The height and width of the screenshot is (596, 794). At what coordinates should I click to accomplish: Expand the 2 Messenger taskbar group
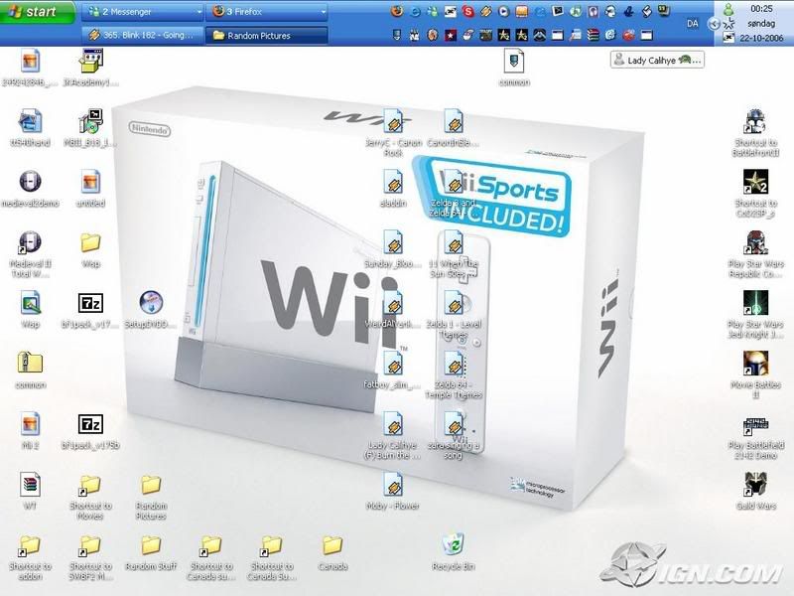click(142, 11)
